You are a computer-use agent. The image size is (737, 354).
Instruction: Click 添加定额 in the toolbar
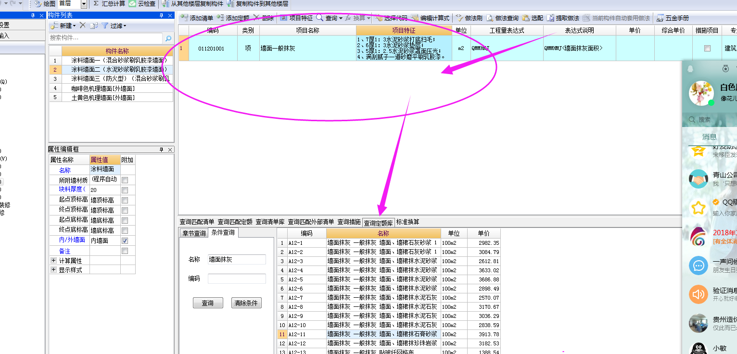(x=232, y=18)
